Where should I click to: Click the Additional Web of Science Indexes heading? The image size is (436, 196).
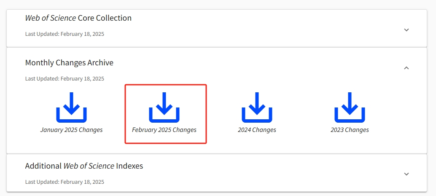84,166
